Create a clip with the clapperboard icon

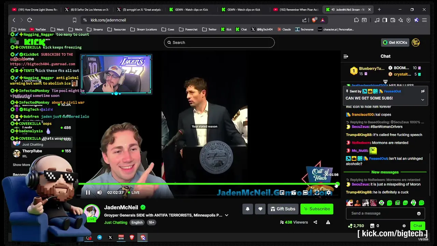coord(294,193)
